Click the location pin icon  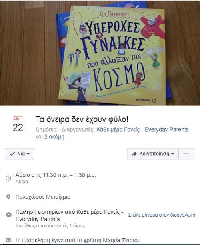point(8,197)
